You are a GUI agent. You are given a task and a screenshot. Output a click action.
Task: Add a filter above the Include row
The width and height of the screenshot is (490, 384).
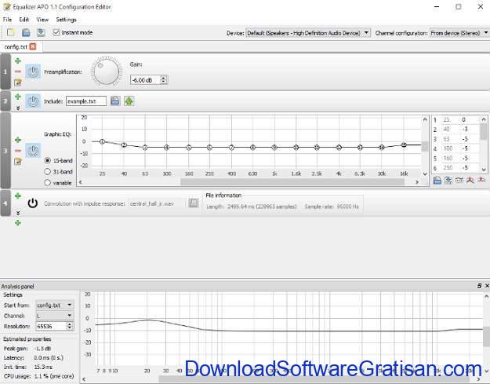click(18, 97)
